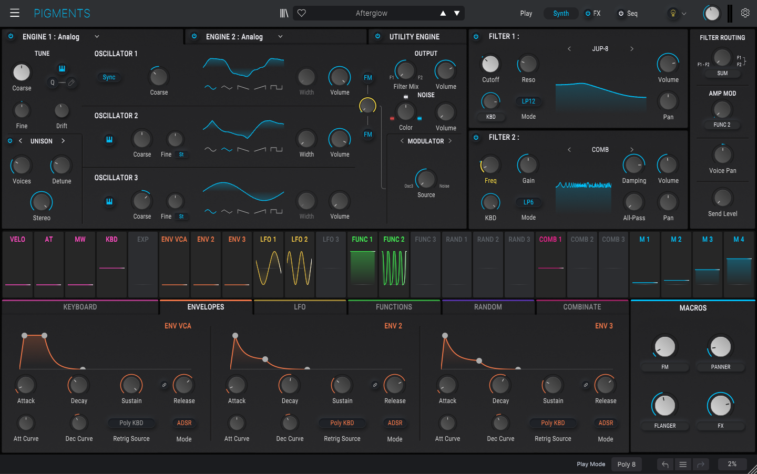Load next preset with down arrow
The height and width of the screenshot is (474, 757).
[x=457, y=13]
